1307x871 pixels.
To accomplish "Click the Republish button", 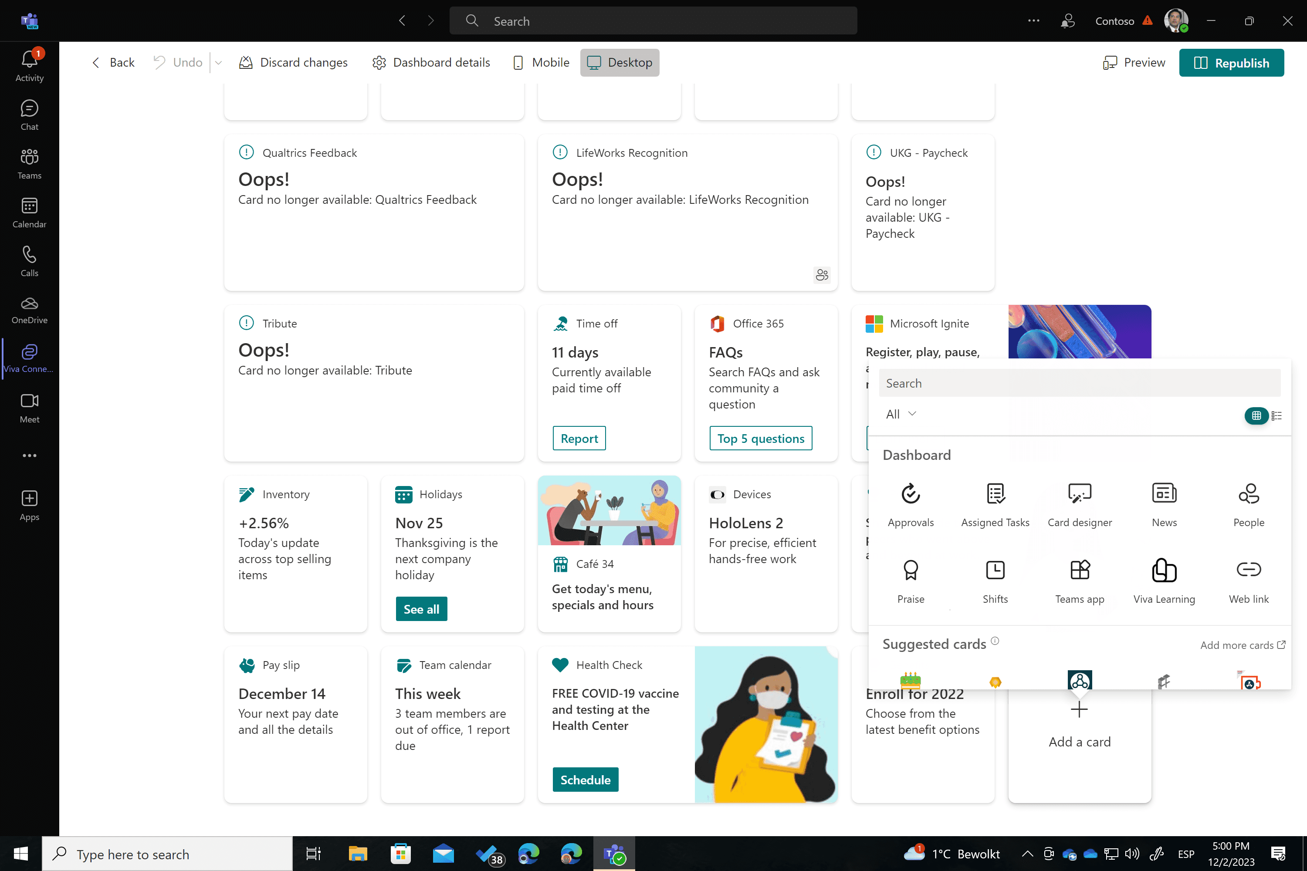I will coord(1231,63).
